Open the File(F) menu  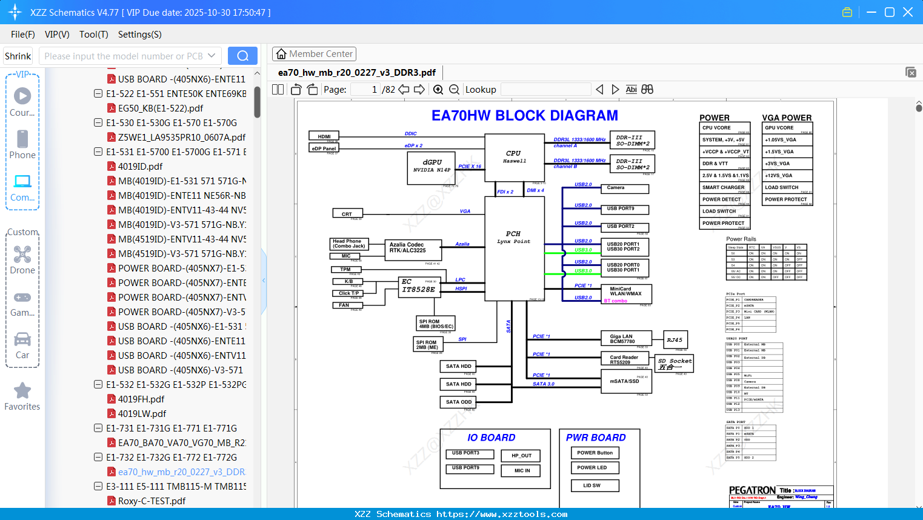pyautogui.click(x=23, y=35)
